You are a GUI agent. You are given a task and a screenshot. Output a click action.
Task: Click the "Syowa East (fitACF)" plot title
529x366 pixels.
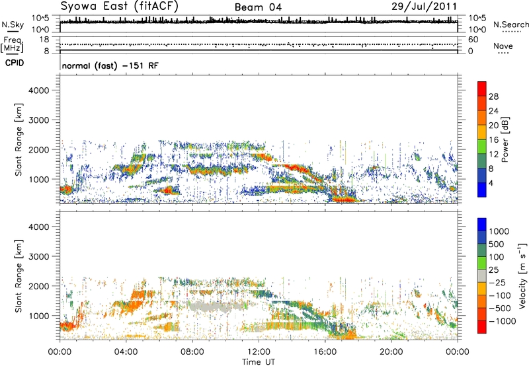(120, 7)
